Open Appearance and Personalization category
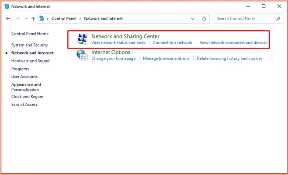Screen dimensions: 288x175 [26, 87]
